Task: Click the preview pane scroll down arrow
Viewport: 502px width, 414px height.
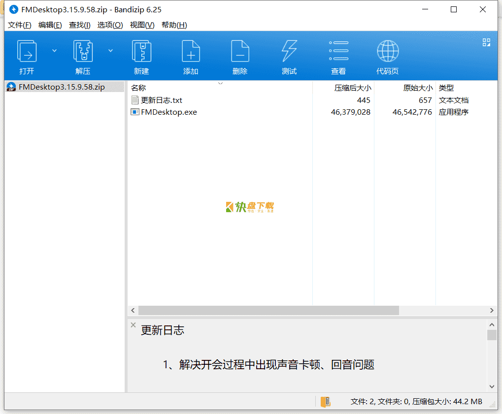Action: [x=492, y=386]
